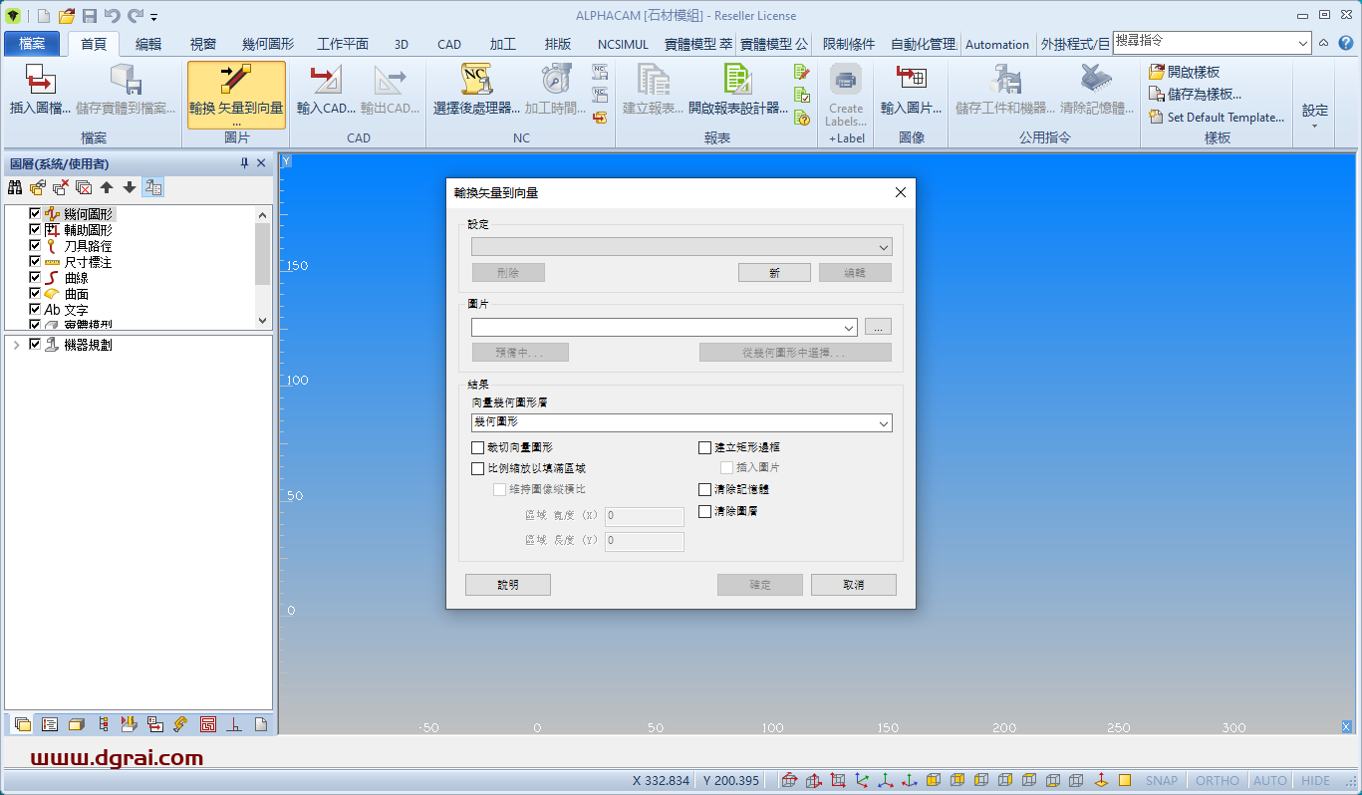Click into the 搜尋指令 search field
The height and width of the screenshot is (795, 1362).
pyautogui.click(x=1204, y=42)
